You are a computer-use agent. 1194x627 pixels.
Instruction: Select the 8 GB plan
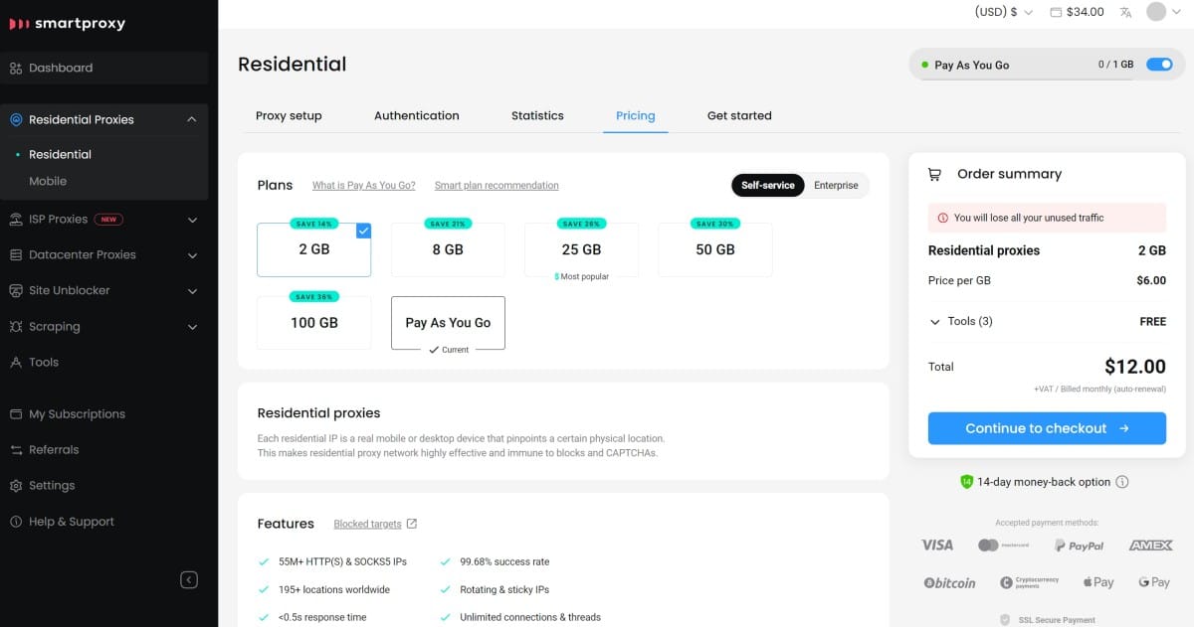pyautogui.click(x=448, y=249)
